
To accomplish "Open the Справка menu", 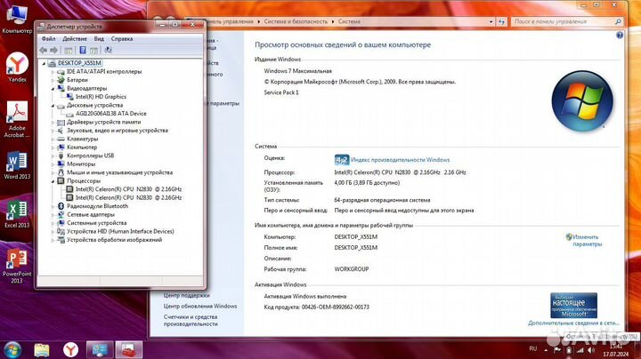I will [122, 39].
